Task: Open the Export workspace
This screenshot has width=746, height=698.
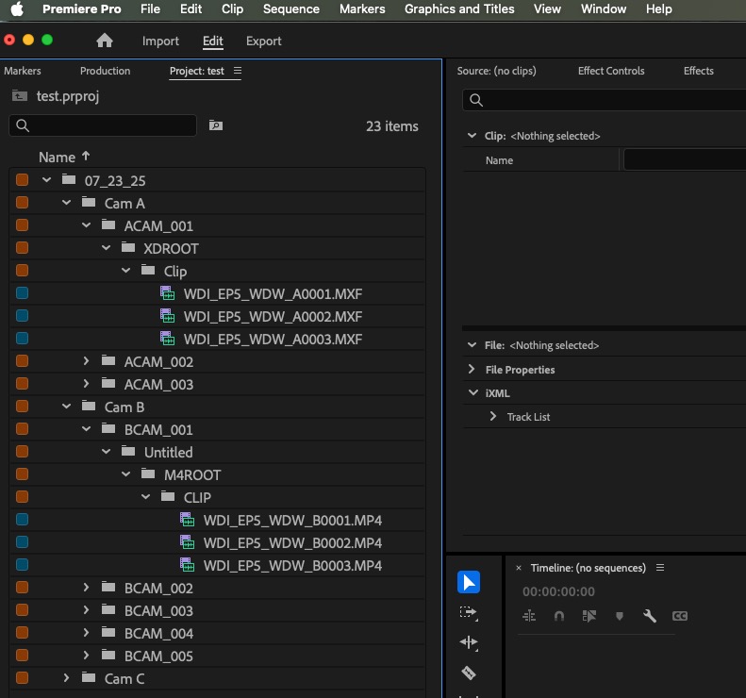Action: point(263,42)
